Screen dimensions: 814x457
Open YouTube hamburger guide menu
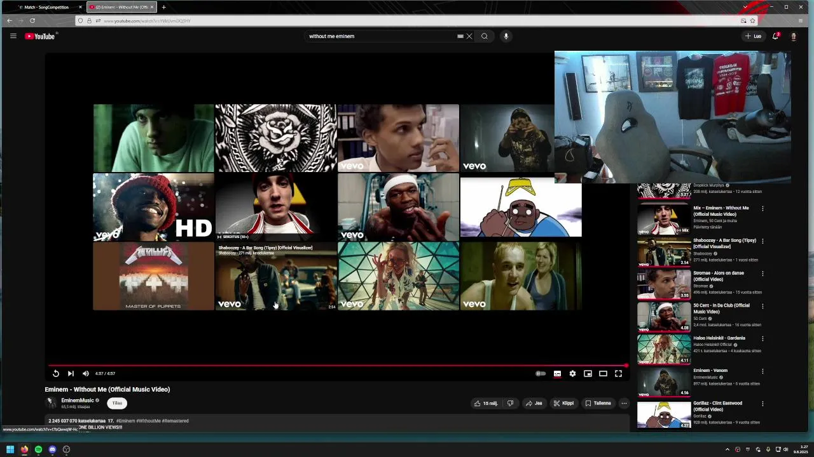(13, 36)
